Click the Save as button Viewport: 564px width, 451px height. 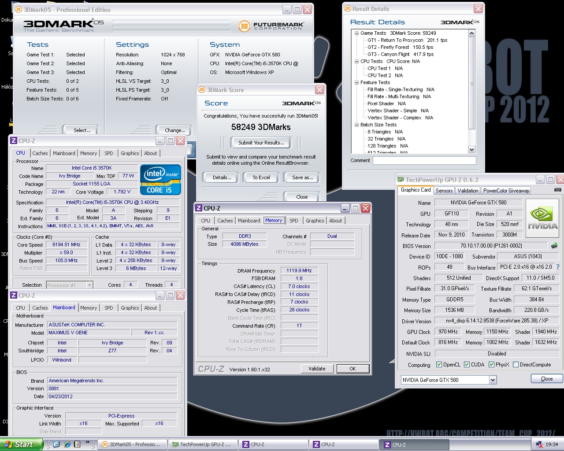point(302,177)
